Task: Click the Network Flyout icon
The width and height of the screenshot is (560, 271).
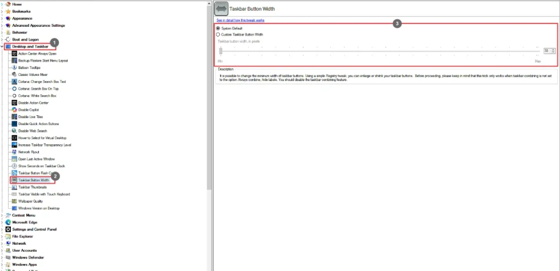Action: click(14, 152)
